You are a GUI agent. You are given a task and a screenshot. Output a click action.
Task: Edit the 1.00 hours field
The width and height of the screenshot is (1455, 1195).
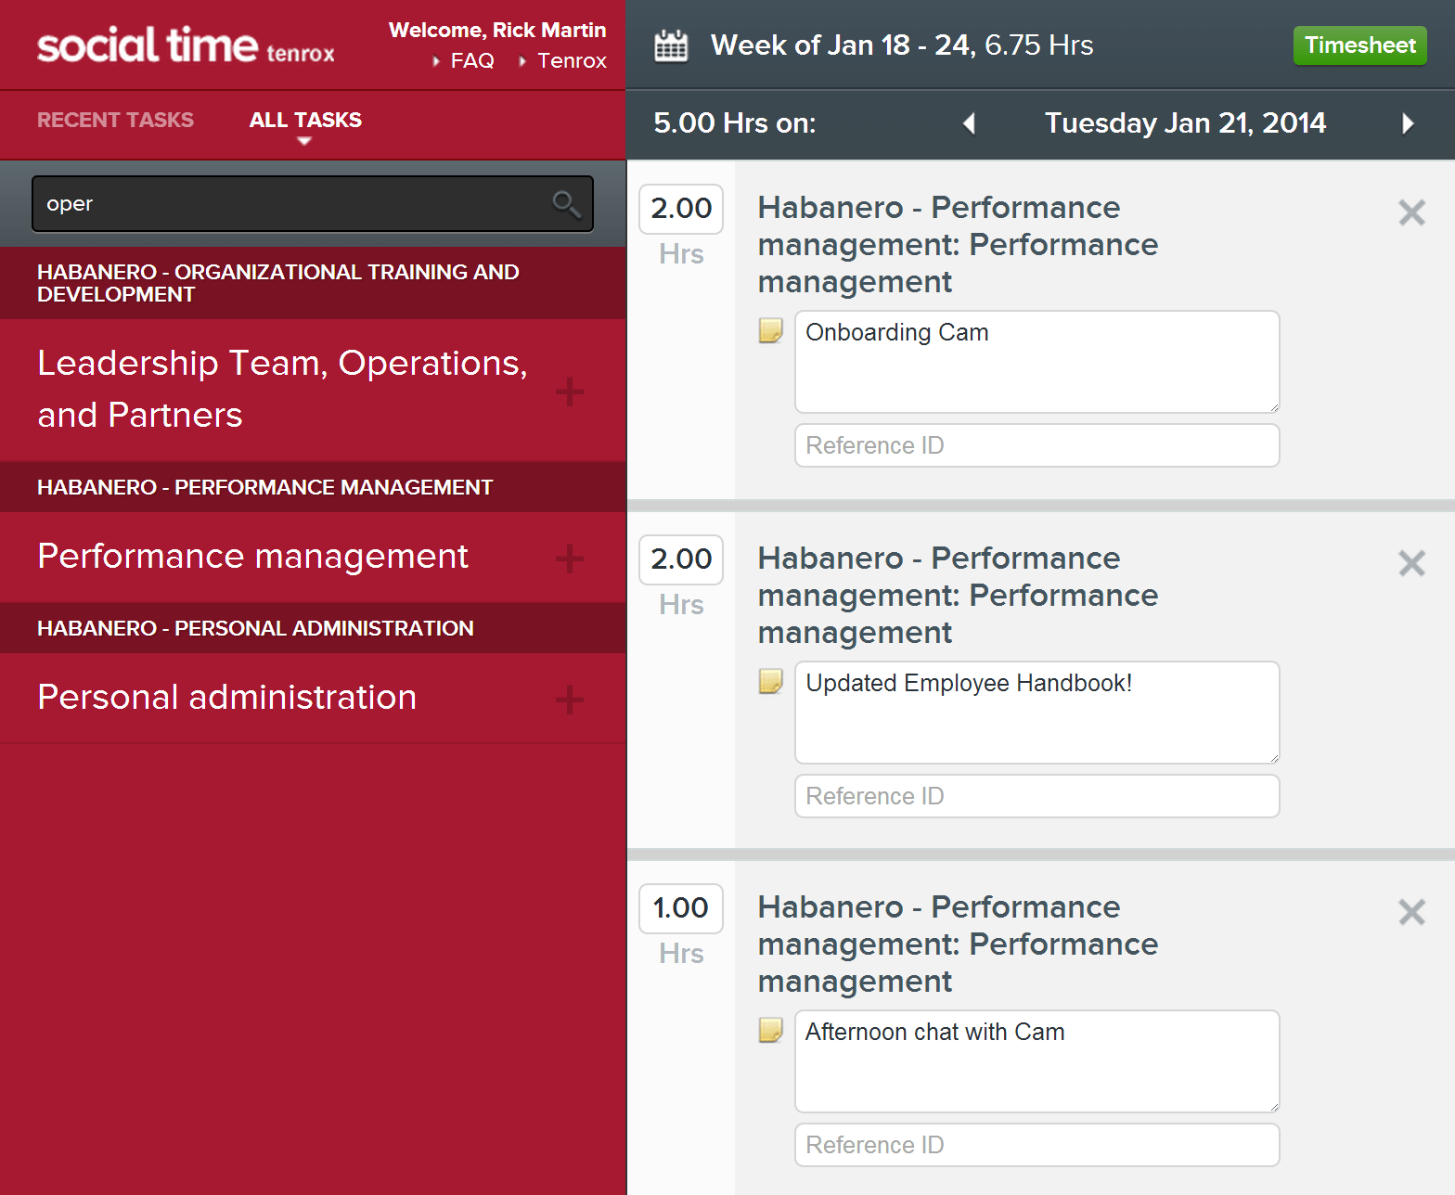pyautogui.click(x=681, y=908)
